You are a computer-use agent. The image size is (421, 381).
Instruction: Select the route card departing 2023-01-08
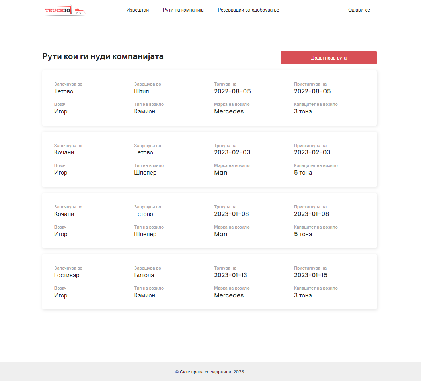(x=209, y=220)
